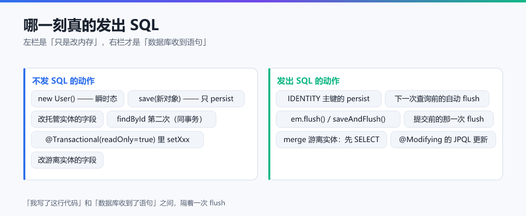Click the 'em.flush() / saveAndFlush()' chip
The image size is (526, 216).
tap(338, 119)
